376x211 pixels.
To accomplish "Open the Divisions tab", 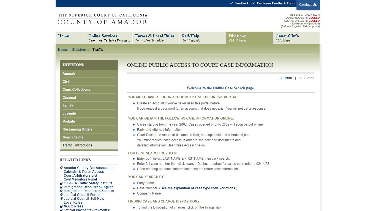I will (x=249, y=38).
